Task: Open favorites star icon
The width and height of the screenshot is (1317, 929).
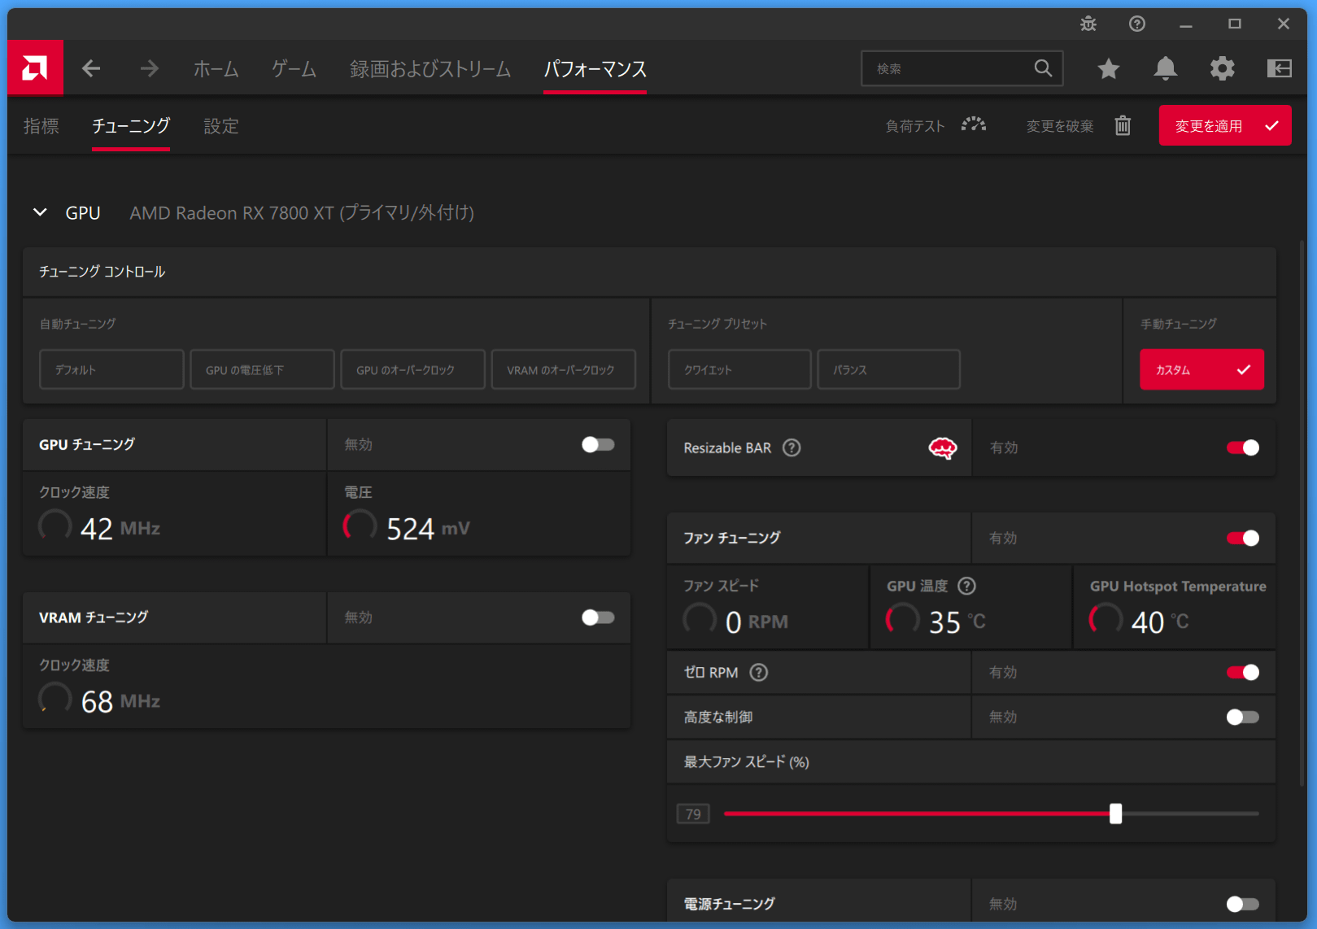Action: (x=1108, y=68)
